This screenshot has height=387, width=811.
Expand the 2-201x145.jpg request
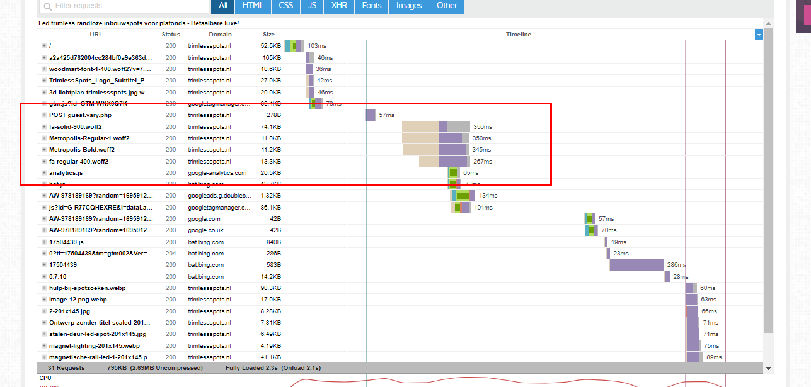coord(44,311)
